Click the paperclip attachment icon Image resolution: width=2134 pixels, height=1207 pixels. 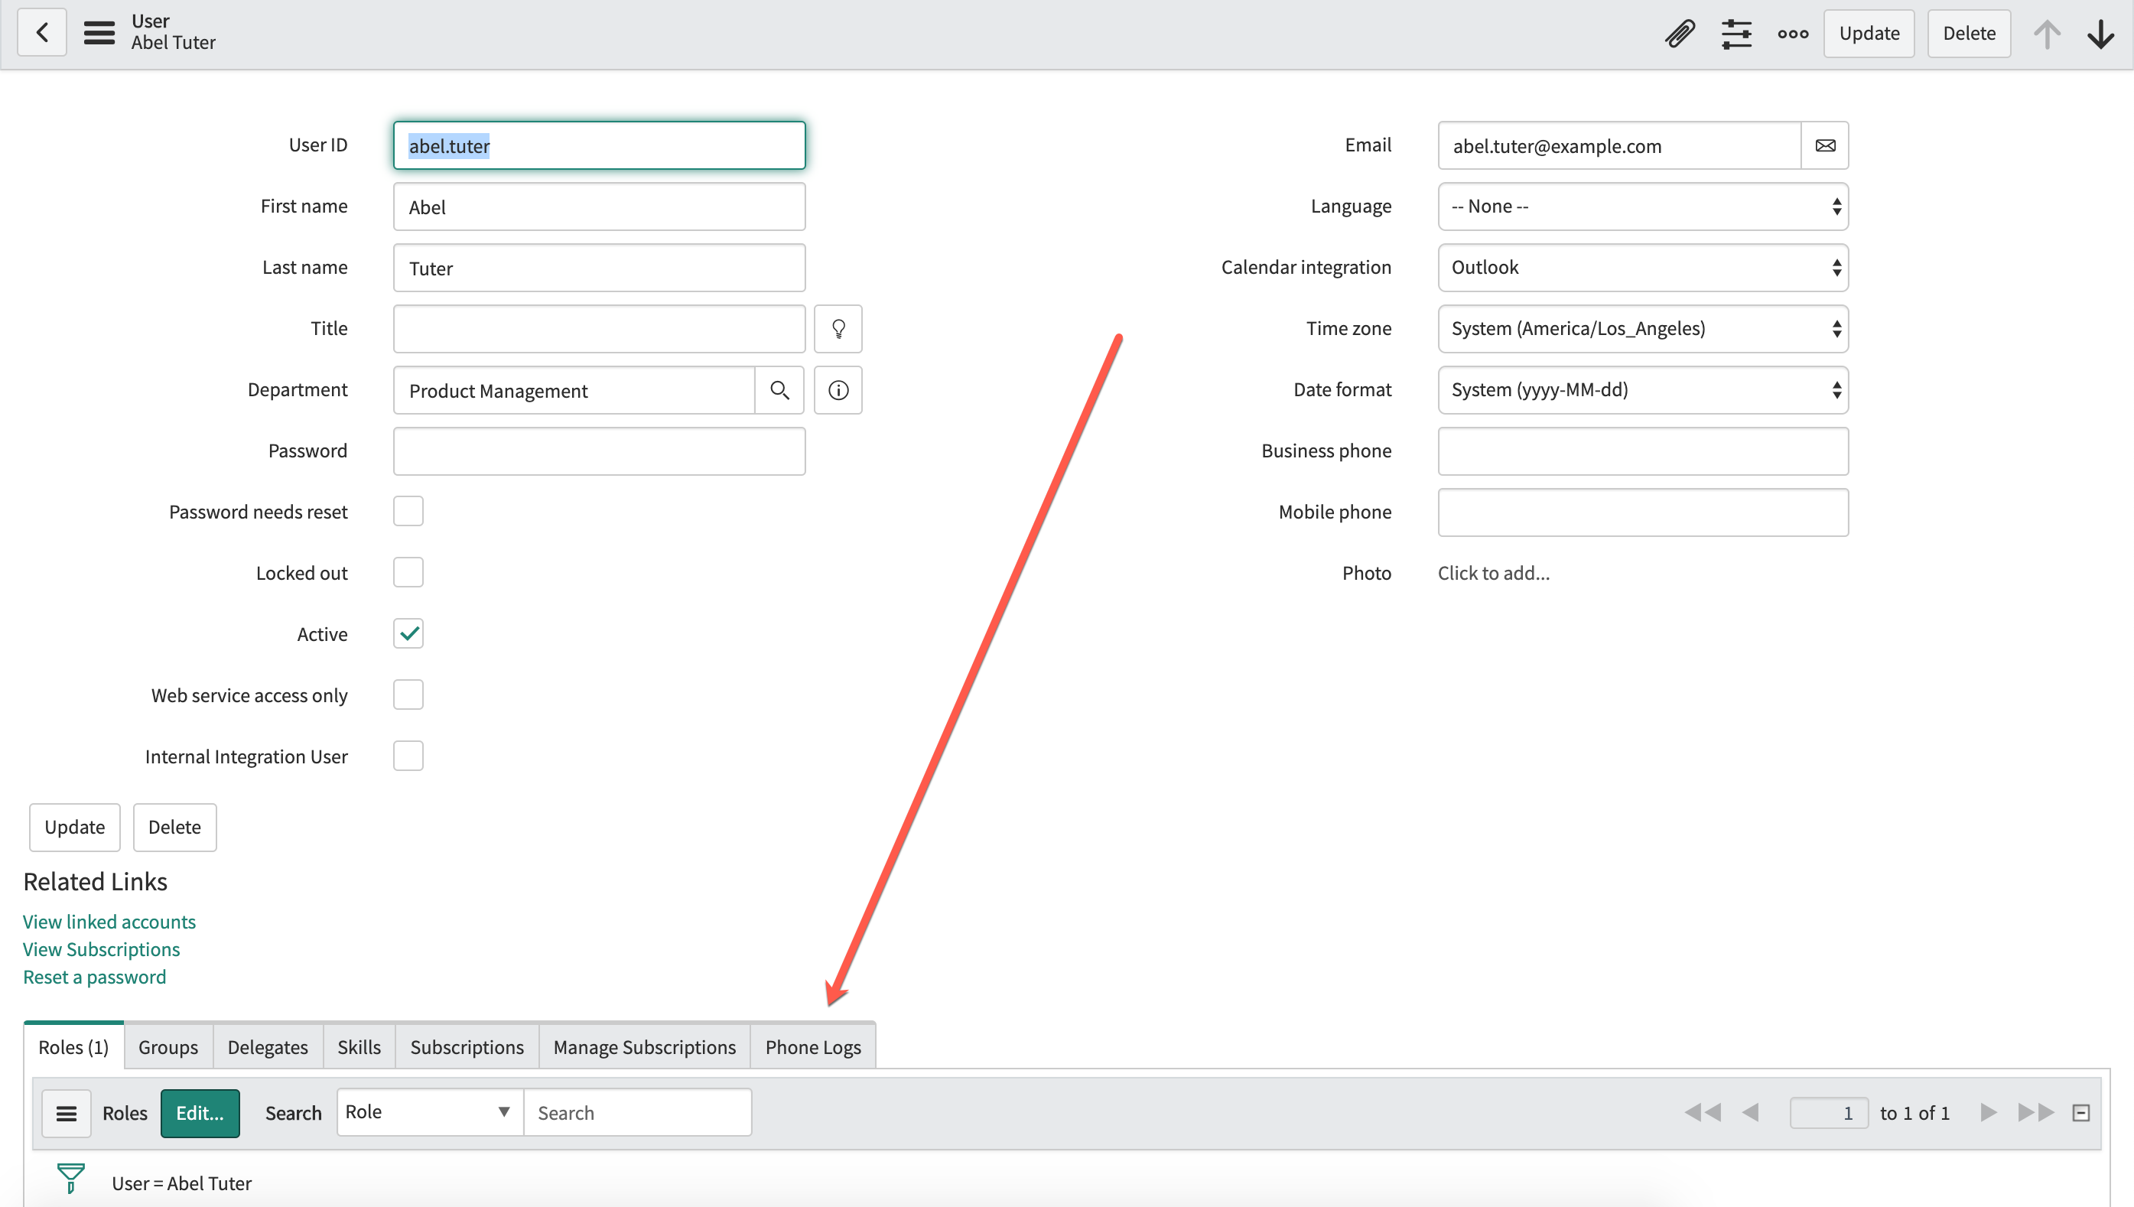[1683, 32]
